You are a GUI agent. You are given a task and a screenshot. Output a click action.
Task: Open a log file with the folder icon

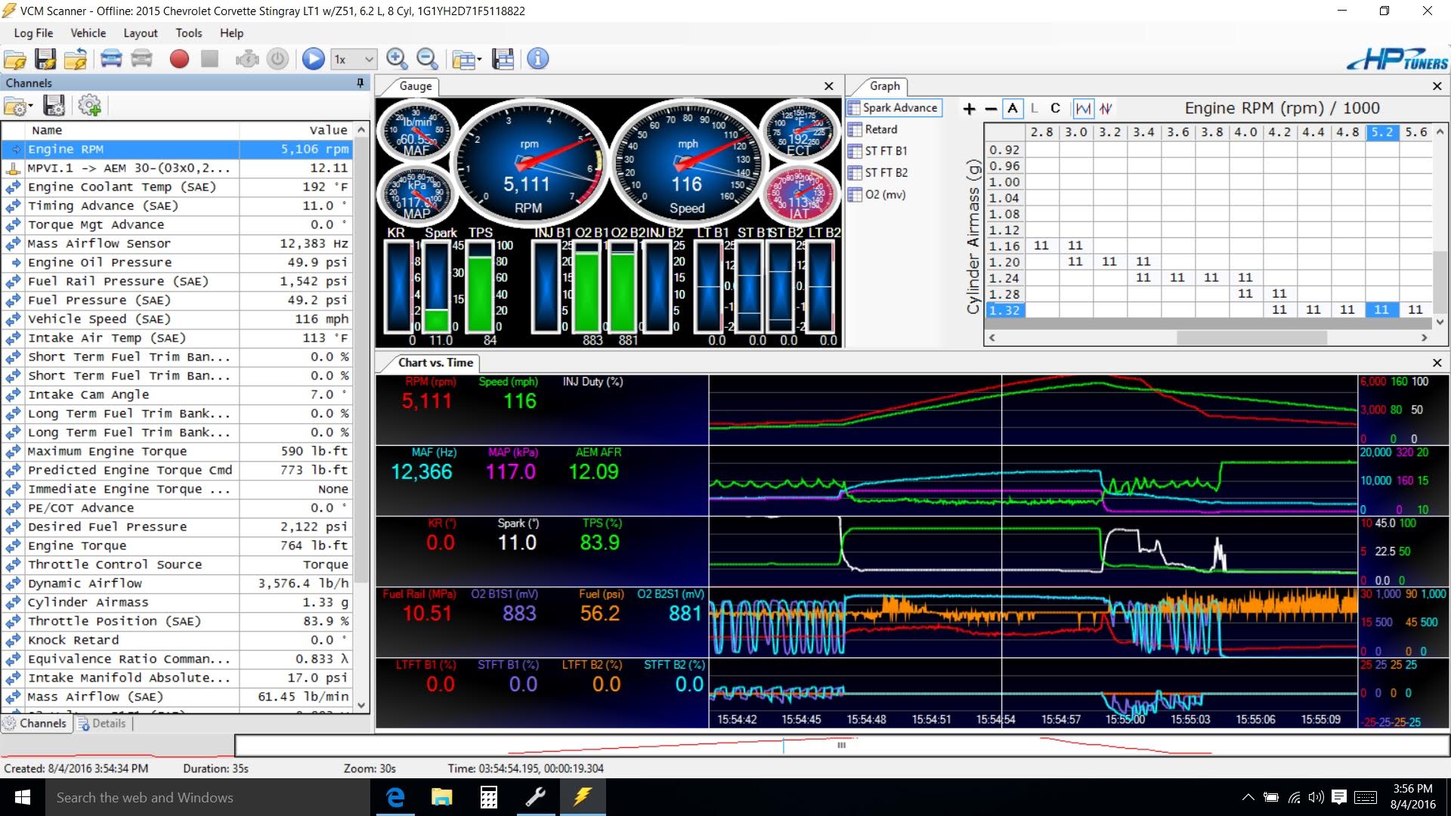click(15, 59)
